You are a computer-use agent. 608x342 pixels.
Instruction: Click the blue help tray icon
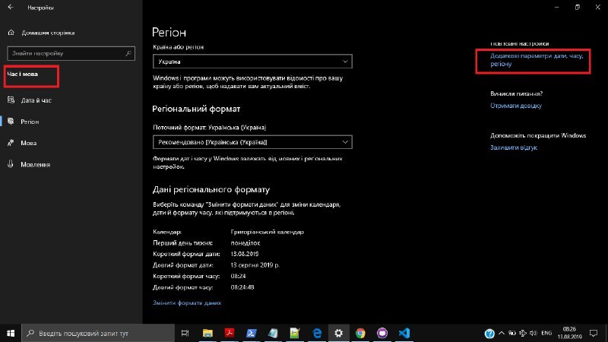point(489,334)
